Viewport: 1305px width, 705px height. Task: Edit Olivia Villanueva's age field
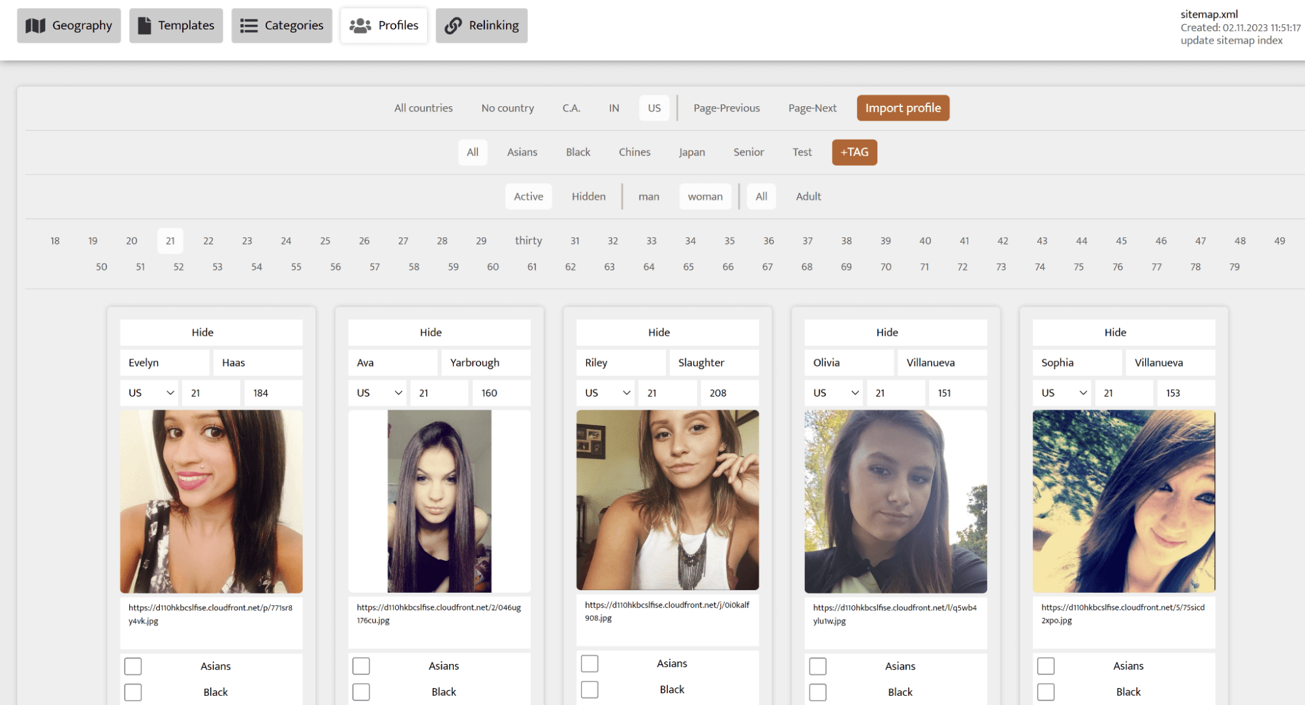pos(896,393)
